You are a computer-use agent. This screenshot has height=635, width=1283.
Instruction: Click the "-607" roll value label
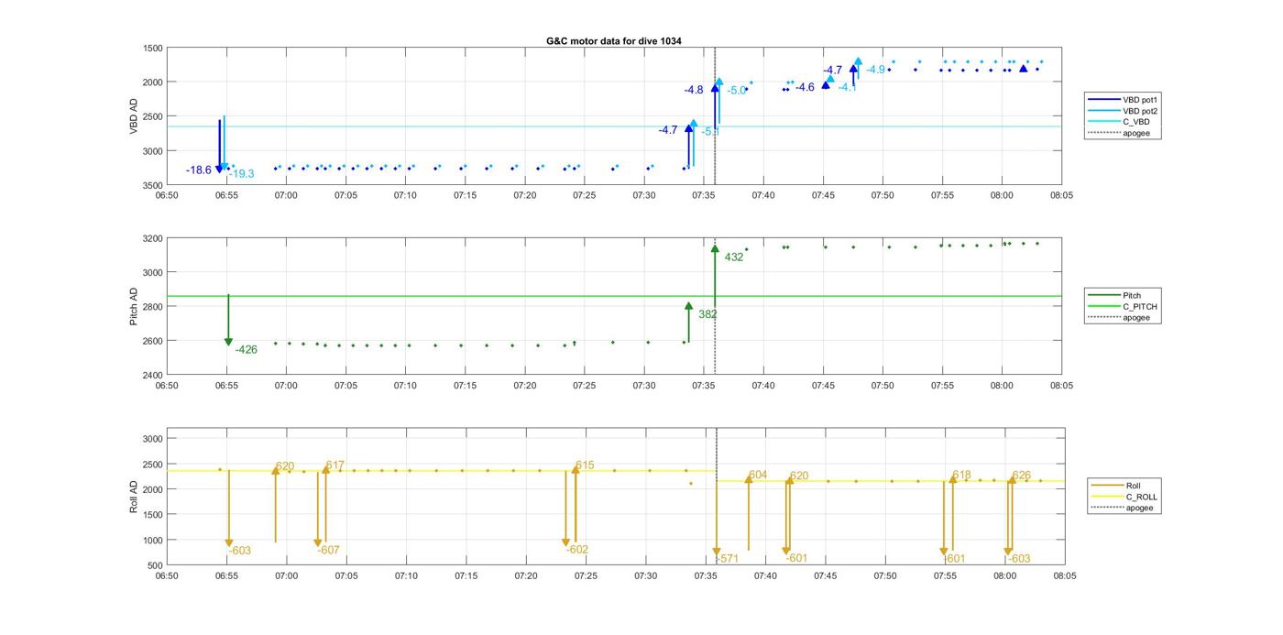329,551
